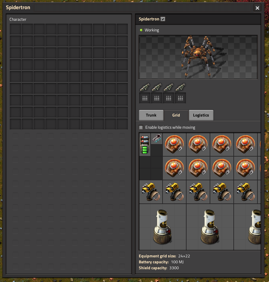Enable logistics while moving checkbox
The width and height of the screenshot is (269, 282).
coord(141,128)
